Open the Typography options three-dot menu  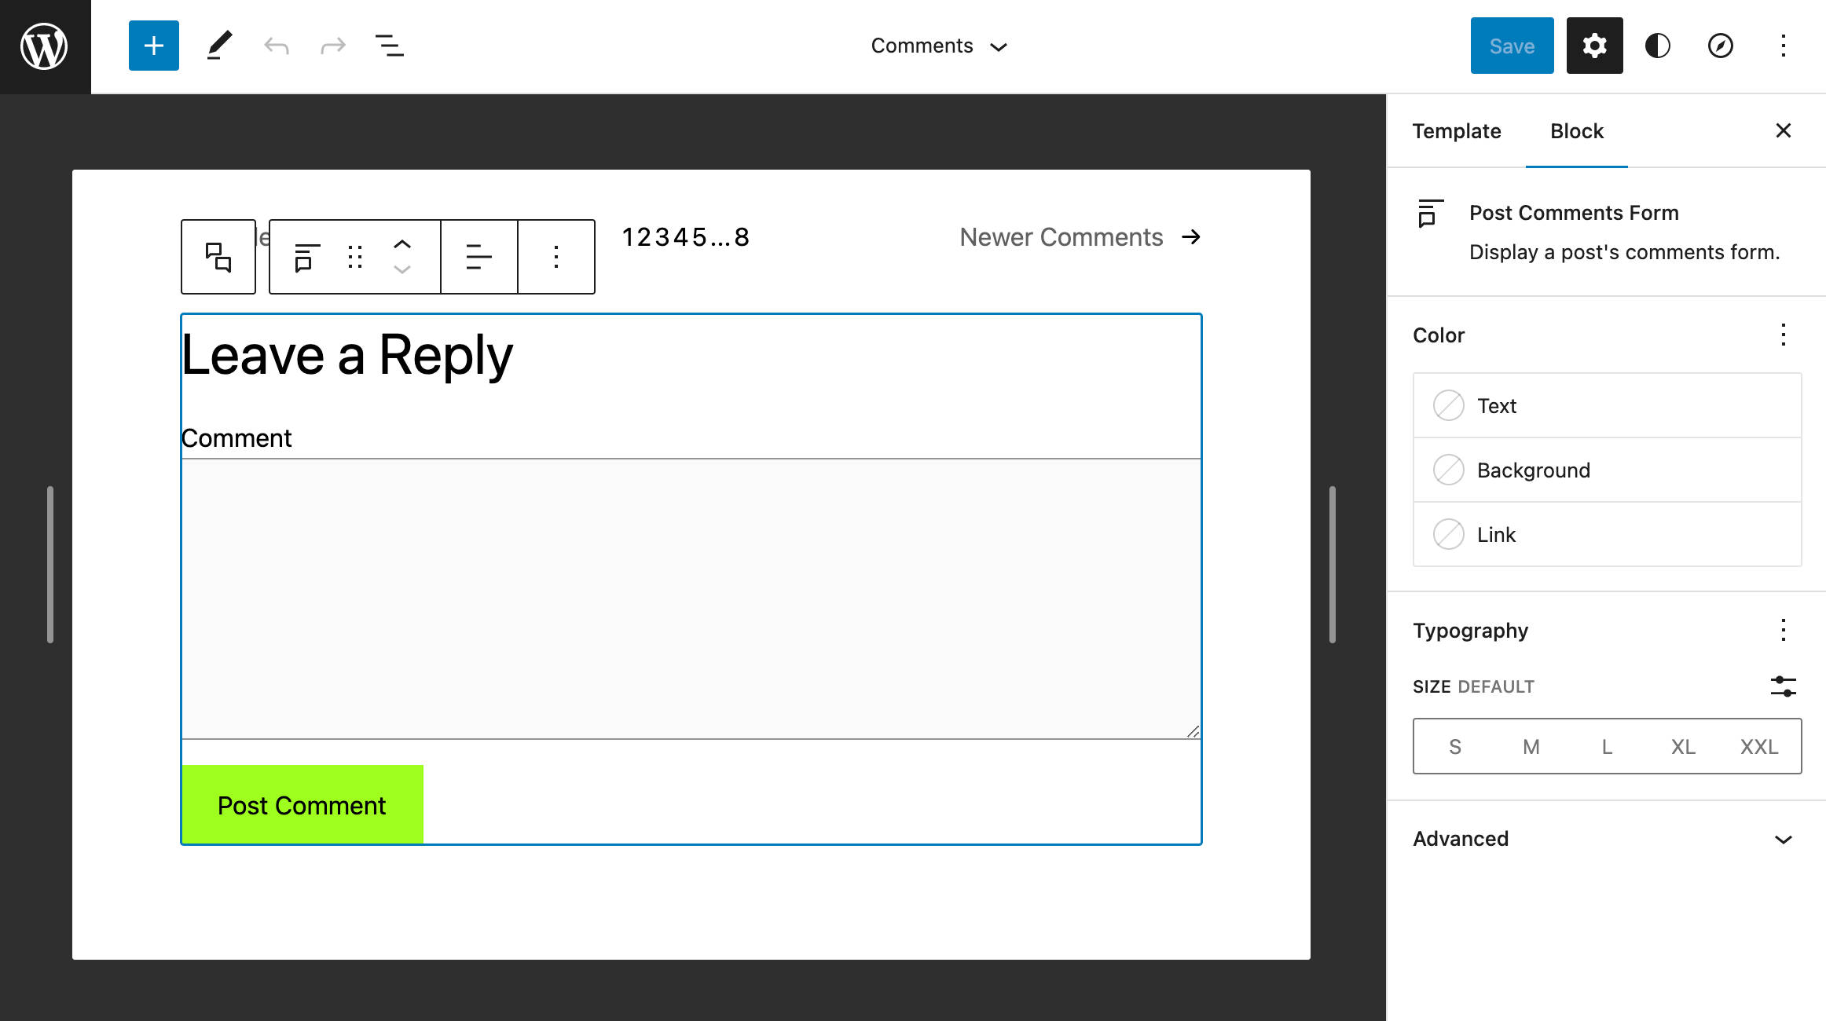tap(1784, 630)
